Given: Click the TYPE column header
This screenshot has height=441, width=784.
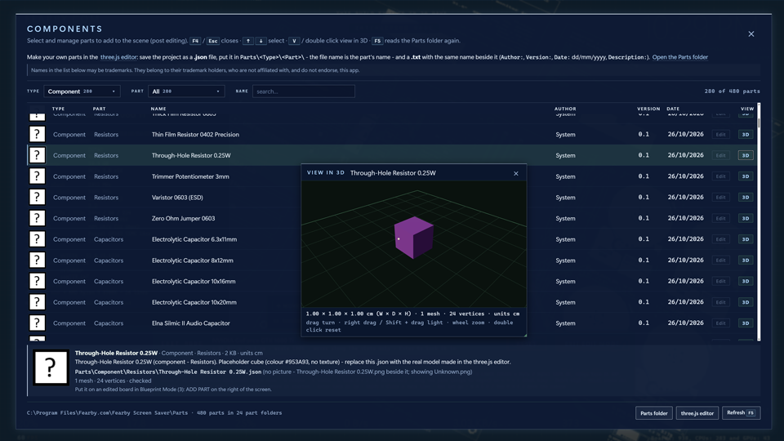Looking at the screenshot, I should click(59, 109).
